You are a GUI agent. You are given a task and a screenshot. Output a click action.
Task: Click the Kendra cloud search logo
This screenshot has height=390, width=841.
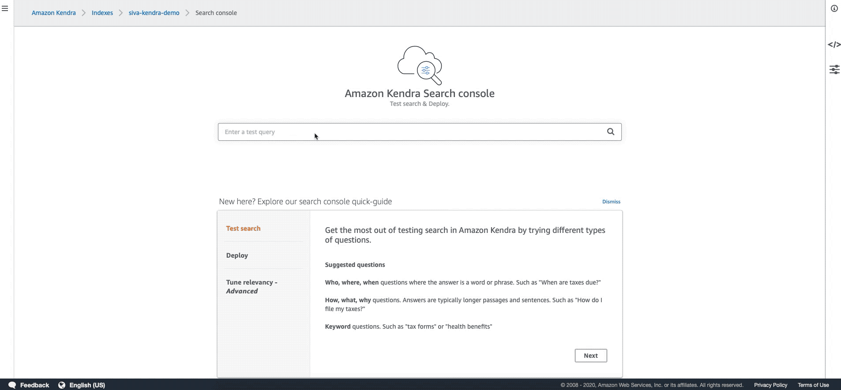(x=420, y=66)
